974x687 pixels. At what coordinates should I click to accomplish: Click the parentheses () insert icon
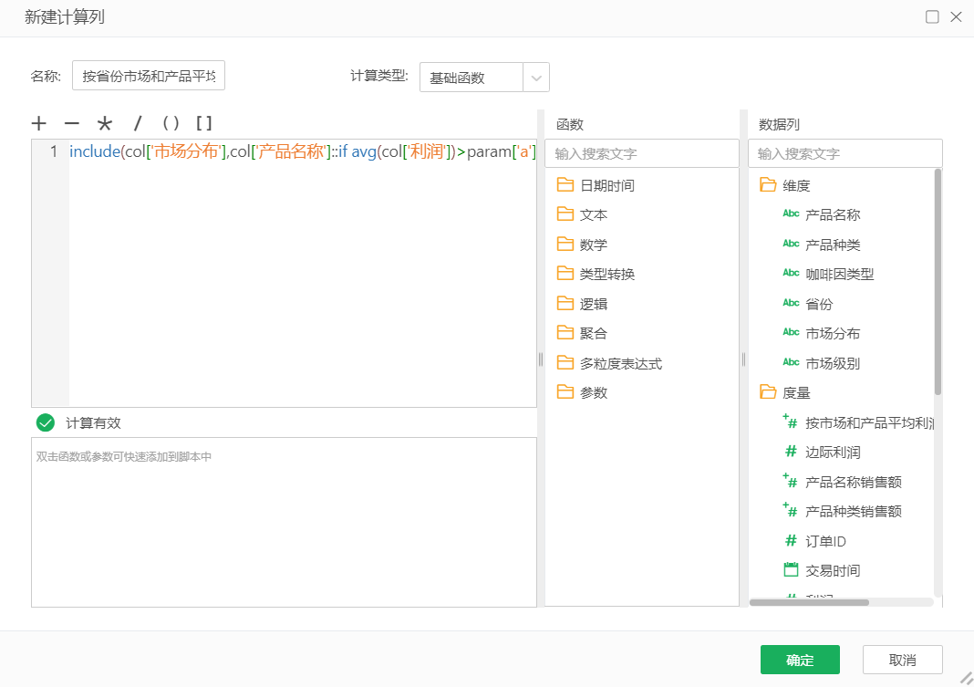pos(171,121)
